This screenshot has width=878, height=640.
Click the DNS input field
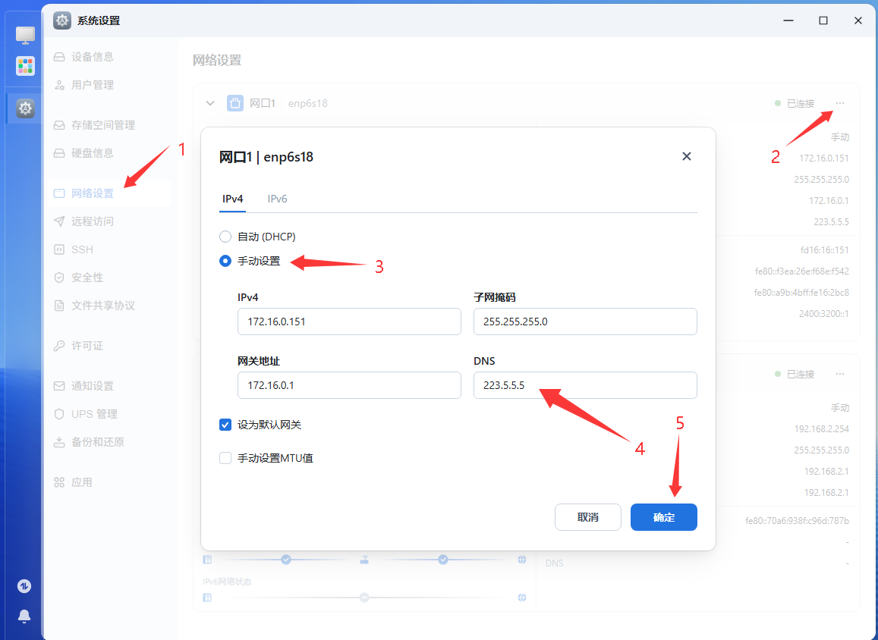point(584,385)
